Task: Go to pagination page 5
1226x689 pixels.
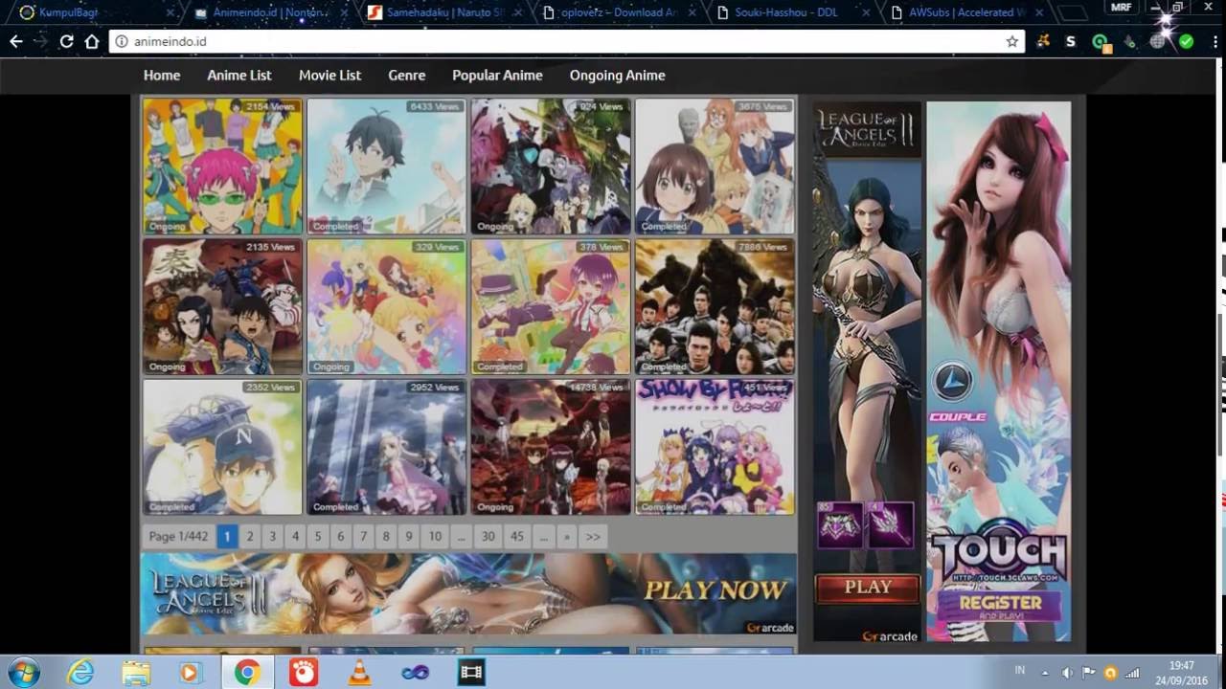Action: tap(318, 536)
